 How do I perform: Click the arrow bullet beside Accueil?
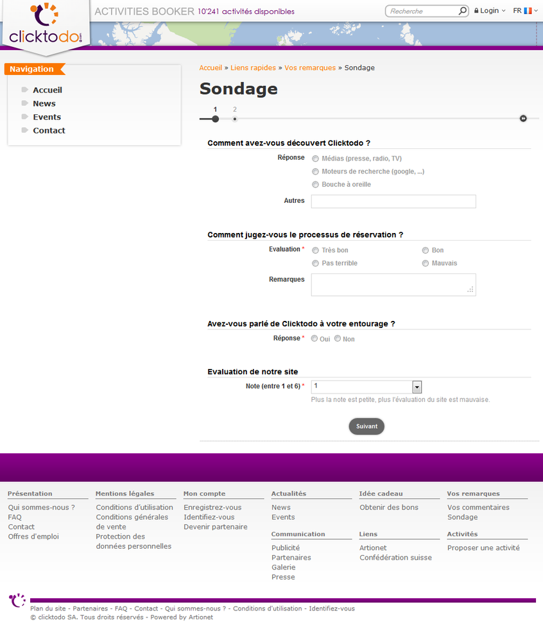(25, 89)
